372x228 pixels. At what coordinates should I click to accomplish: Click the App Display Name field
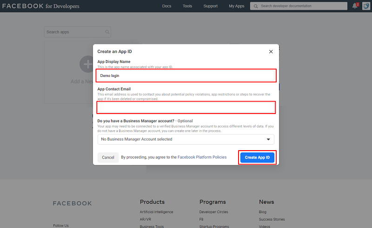186,76
